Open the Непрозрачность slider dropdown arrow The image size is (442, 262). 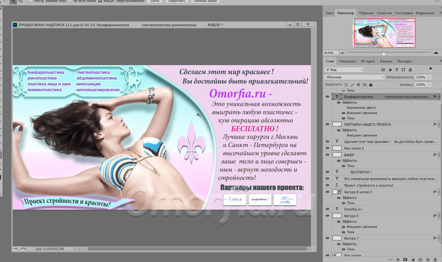tap(430, 77)
